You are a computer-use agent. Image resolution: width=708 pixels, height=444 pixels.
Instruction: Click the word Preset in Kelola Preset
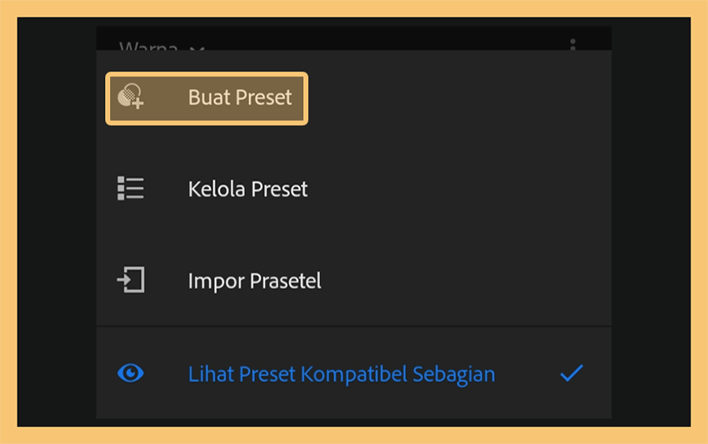[x=279, y=189]
